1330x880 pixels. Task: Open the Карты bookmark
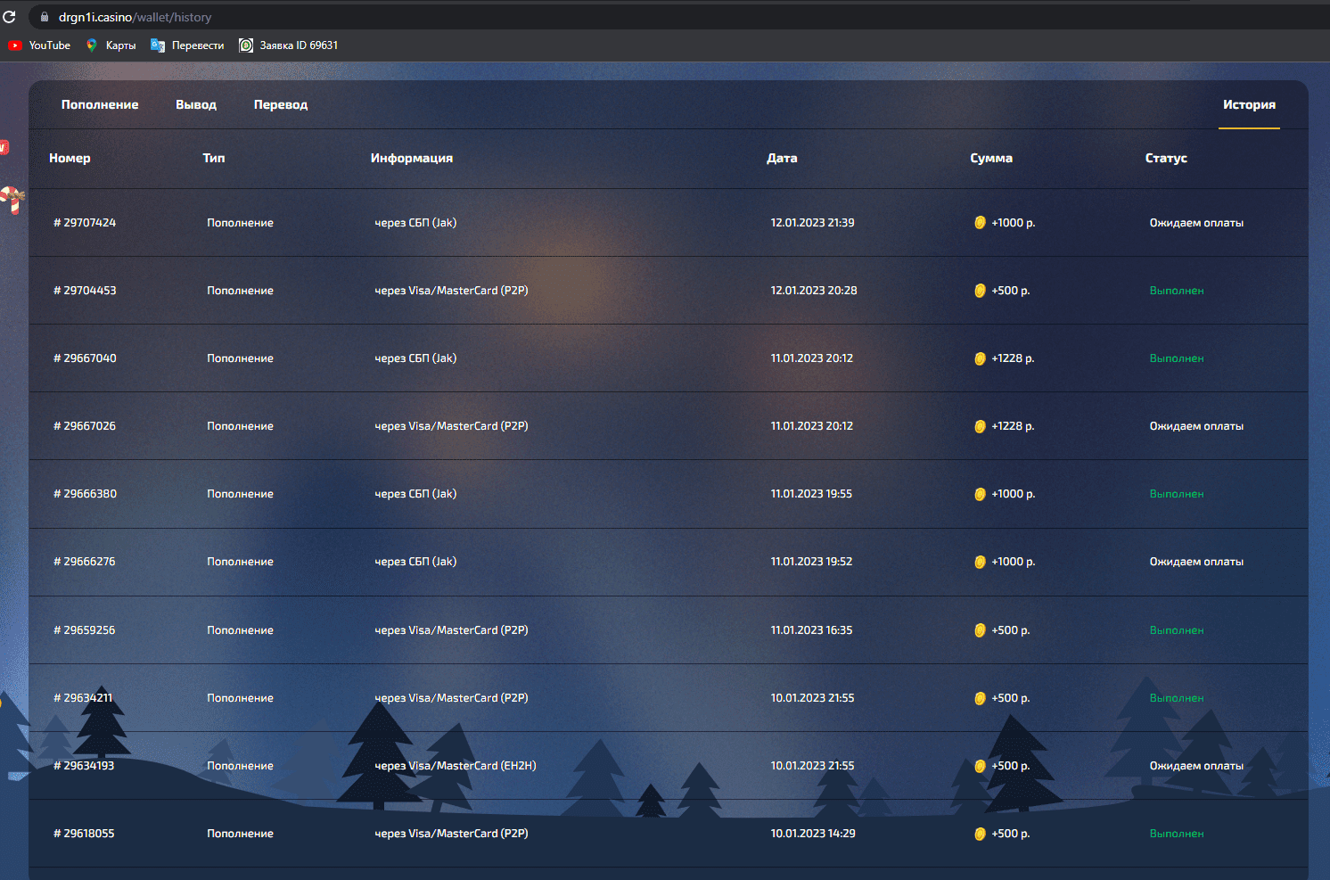pos(111,45)
